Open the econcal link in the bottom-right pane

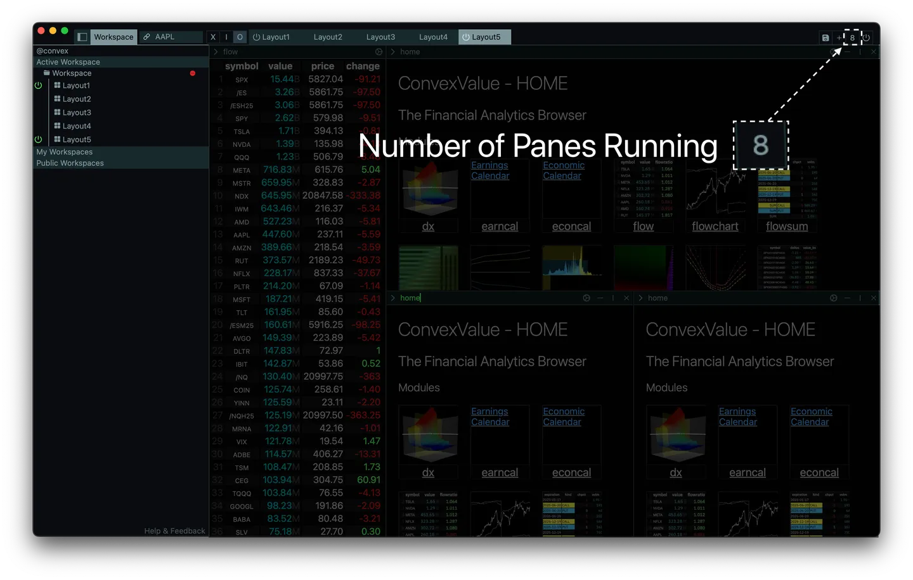(819, 472)
